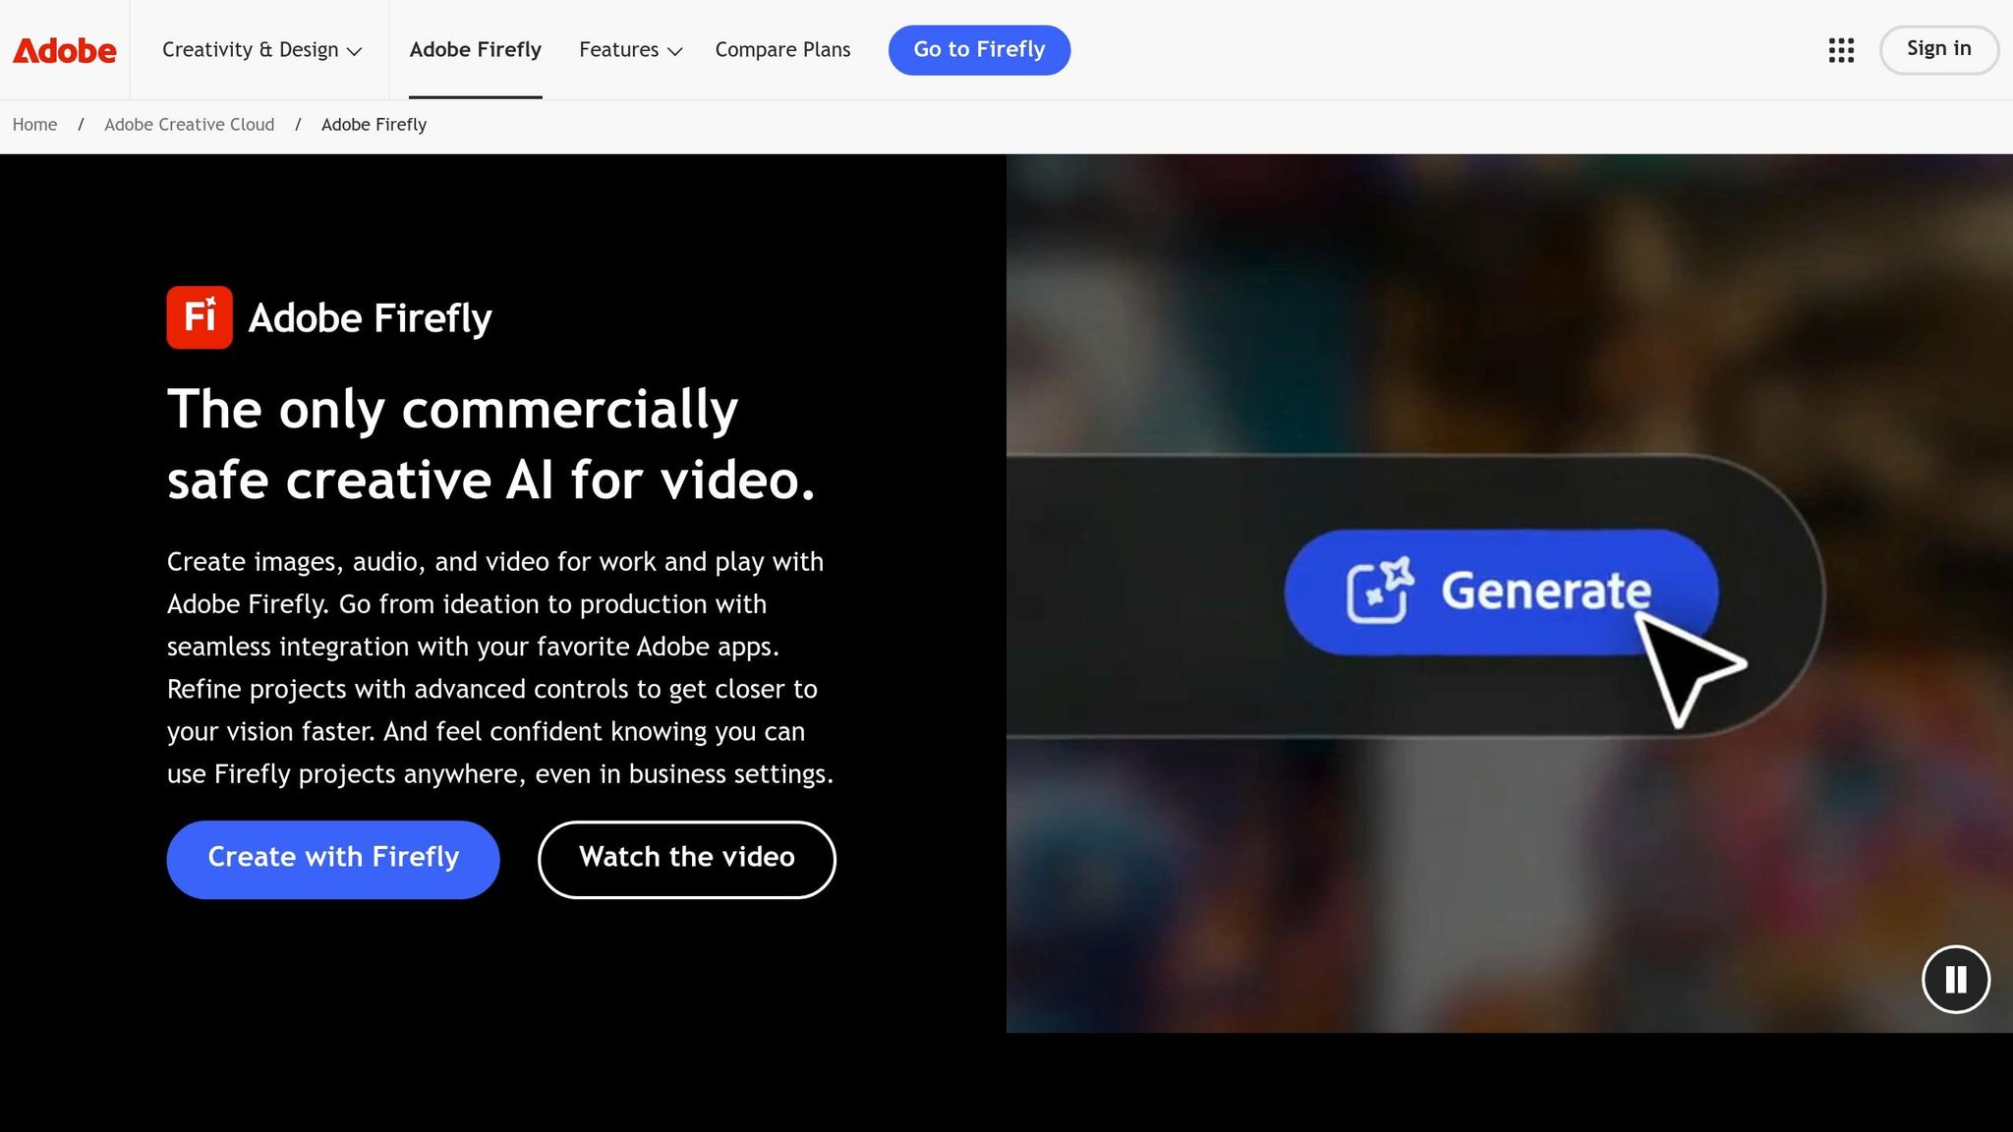Click the Create with Firefly button
The width and height of the screenshot is (2013, 1132).
tap(333, 859)
